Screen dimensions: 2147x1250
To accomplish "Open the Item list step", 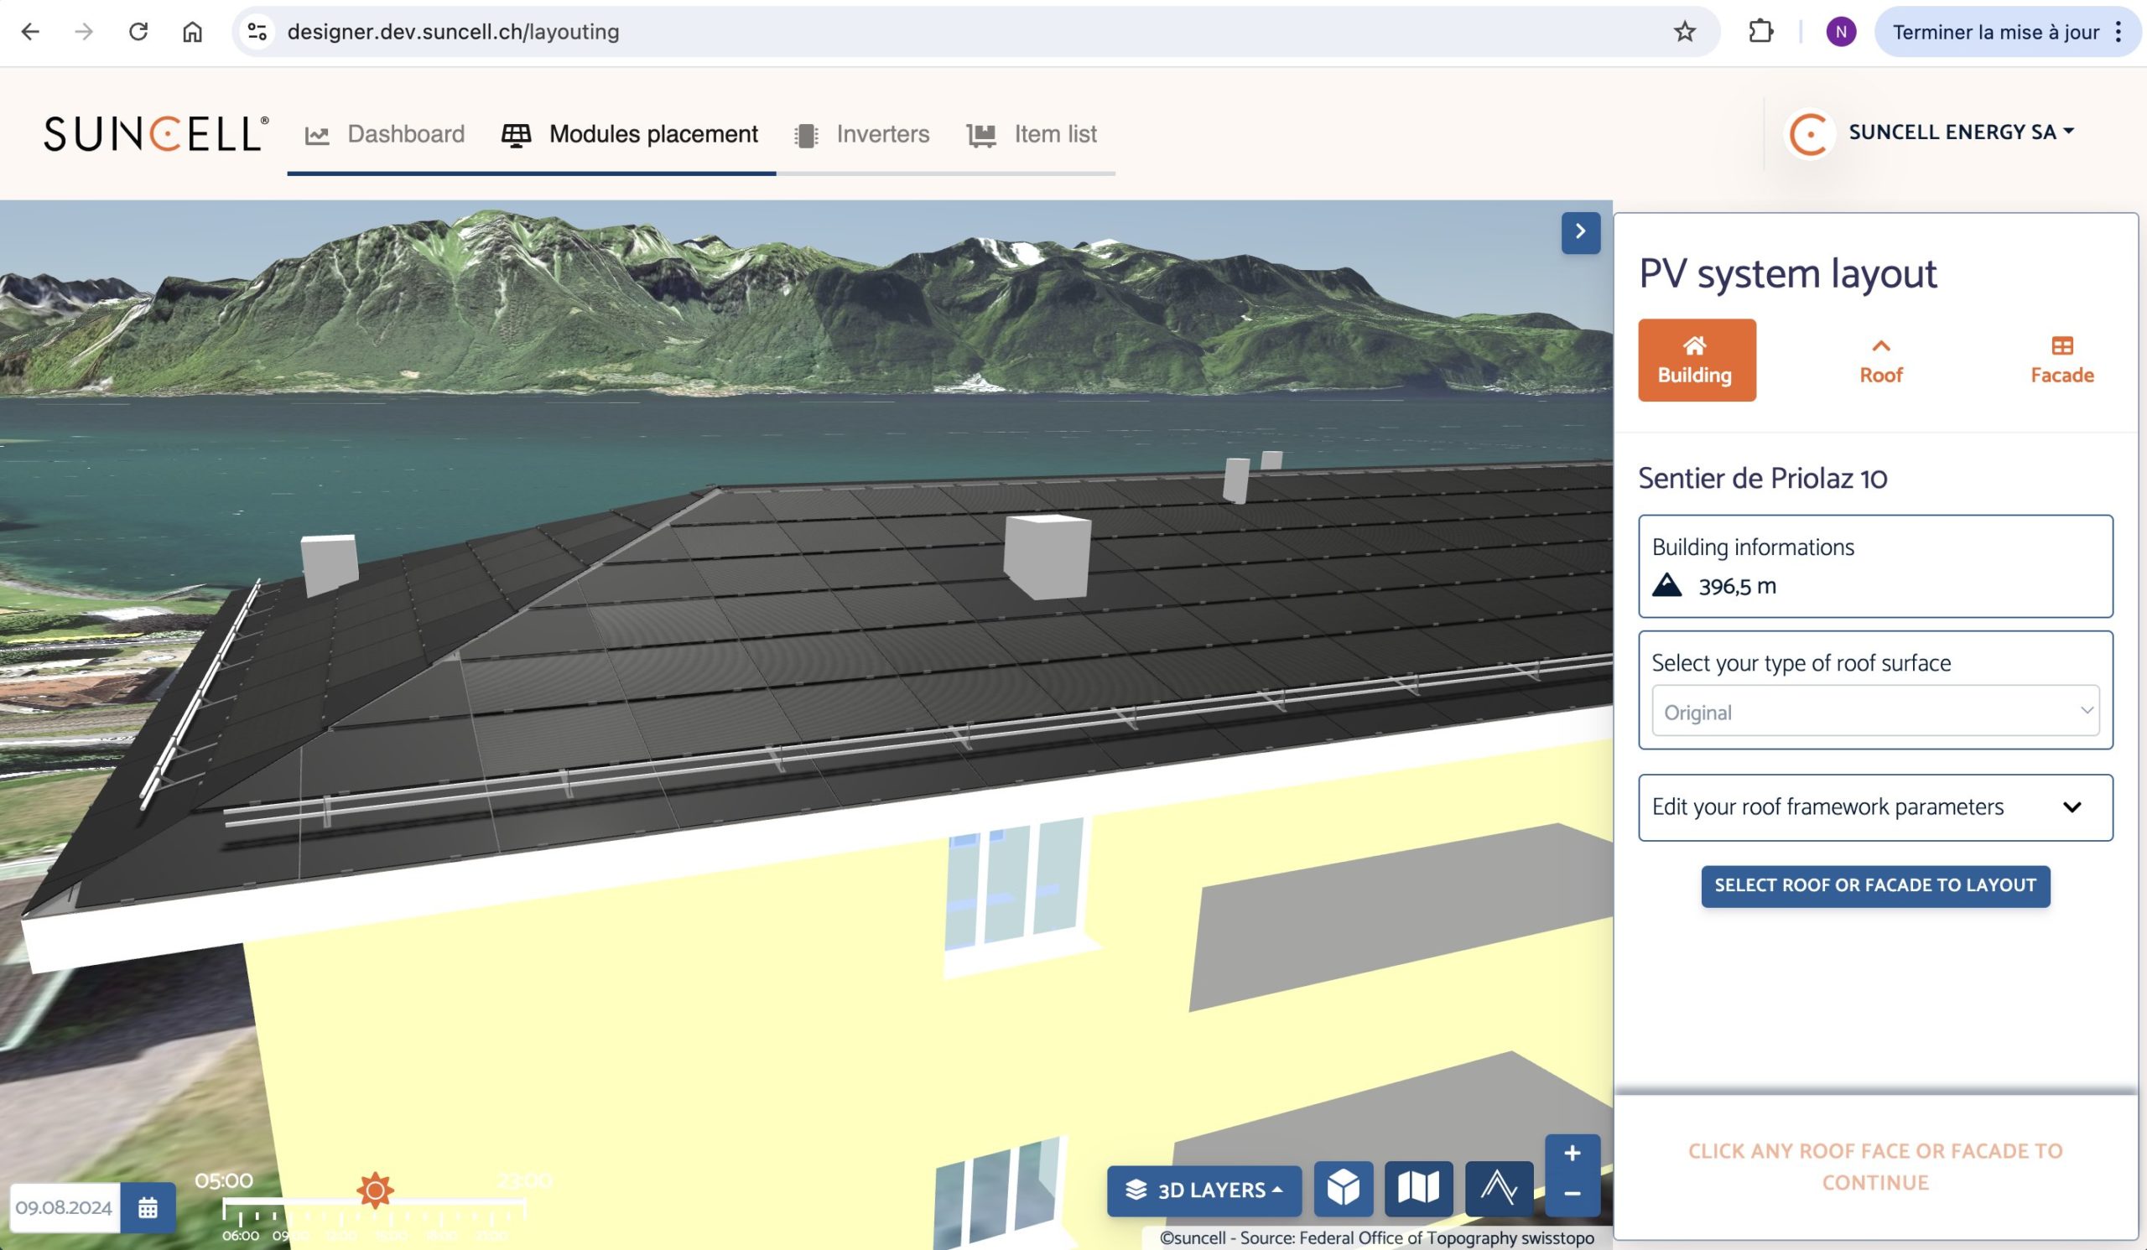I will coord(1032,134).
